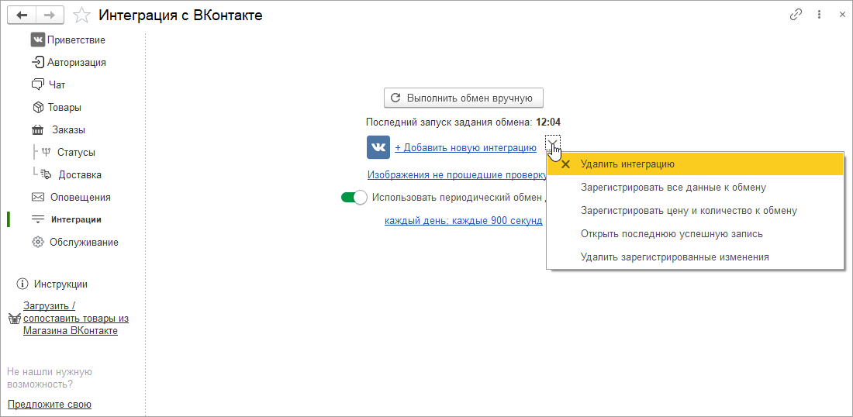Select Удалить интеграцию from the menu
Image resolution: width=853 pixels, height=417 pixels.
point(627,164)
